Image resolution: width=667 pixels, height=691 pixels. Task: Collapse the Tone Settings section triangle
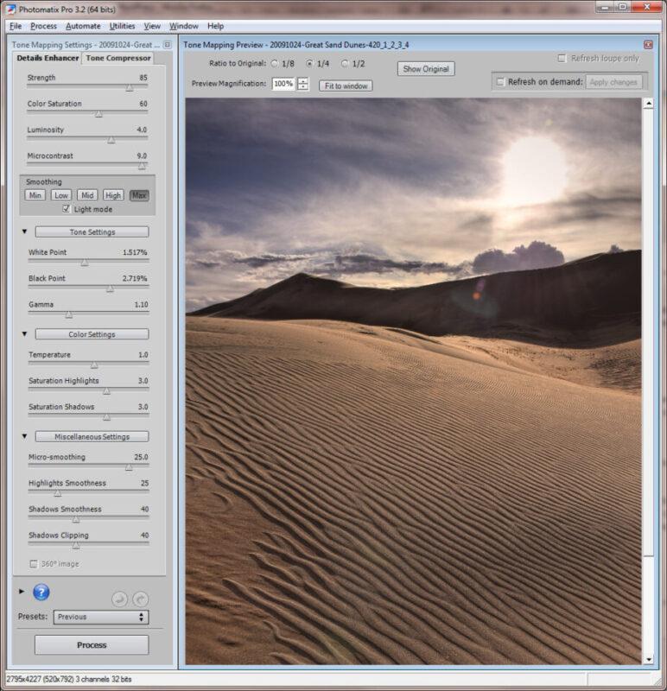click(x=24, y=232)
